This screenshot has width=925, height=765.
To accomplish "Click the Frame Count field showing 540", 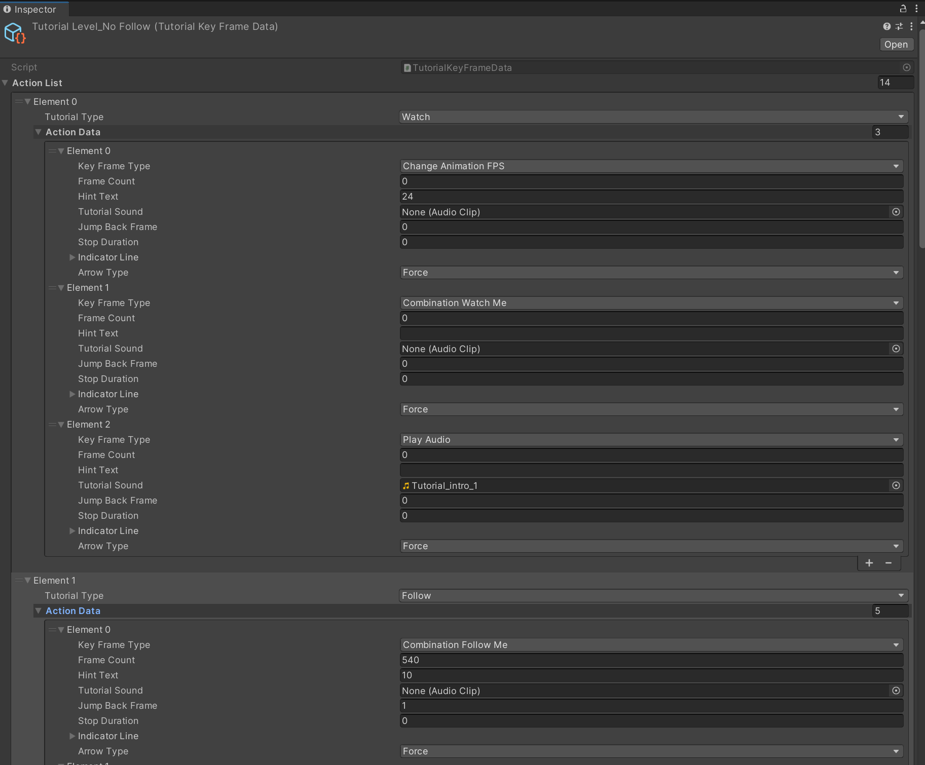I will [651, 660].
